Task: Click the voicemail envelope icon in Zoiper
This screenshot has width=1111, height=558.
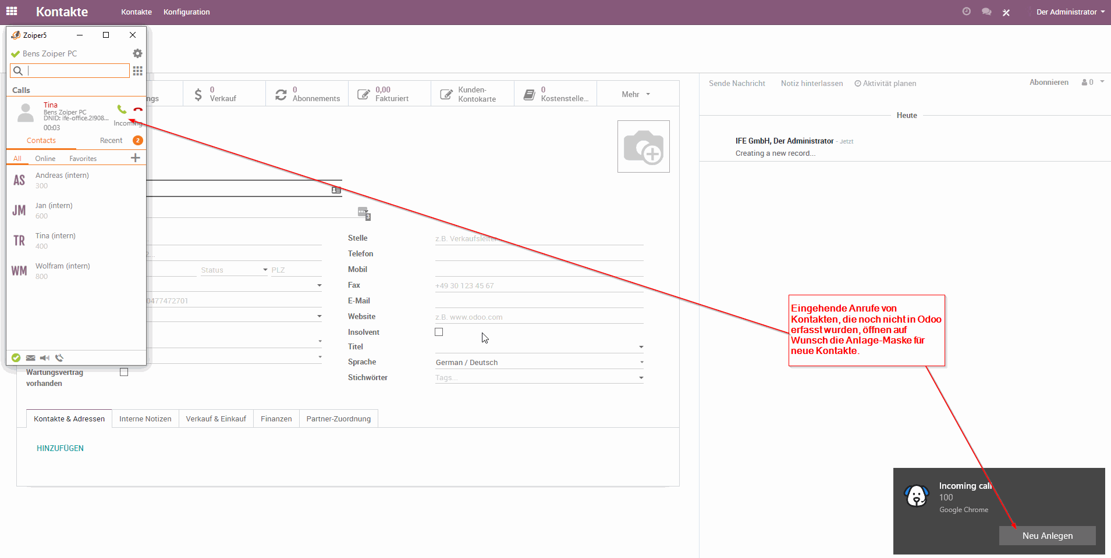Action: coord(31,358)
